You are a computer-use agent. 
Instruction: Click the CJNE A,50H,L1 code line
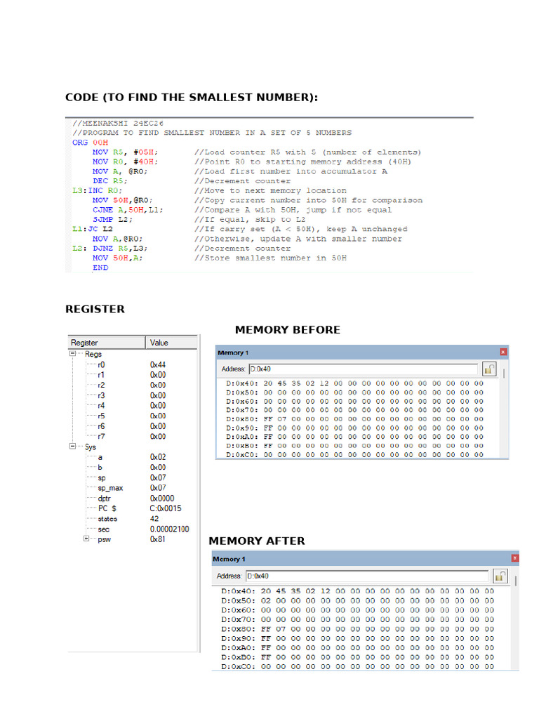pos(128,210)
